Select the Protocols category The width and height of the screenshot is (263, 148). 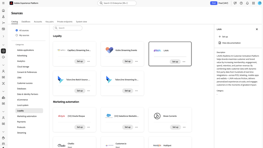[21, 127]
